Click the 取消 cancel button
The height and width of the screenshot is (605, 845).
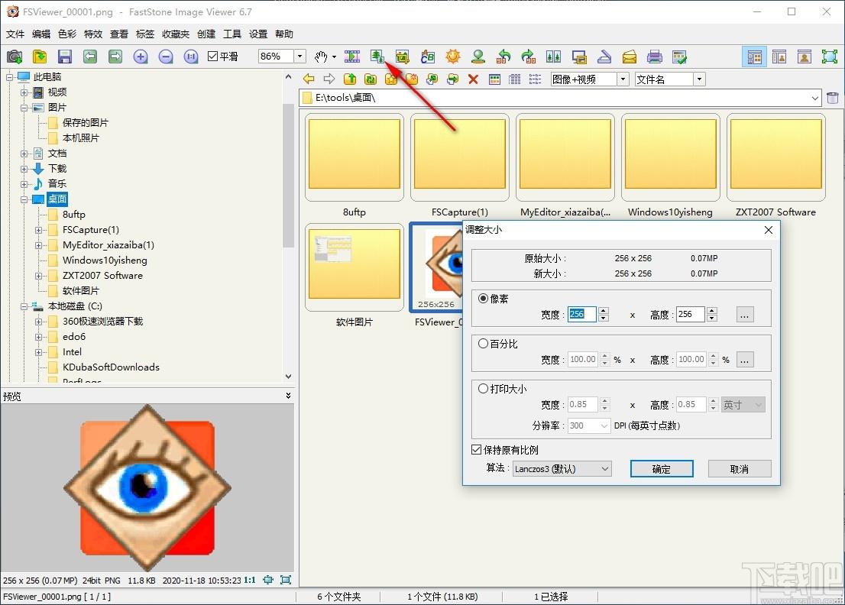740,469
